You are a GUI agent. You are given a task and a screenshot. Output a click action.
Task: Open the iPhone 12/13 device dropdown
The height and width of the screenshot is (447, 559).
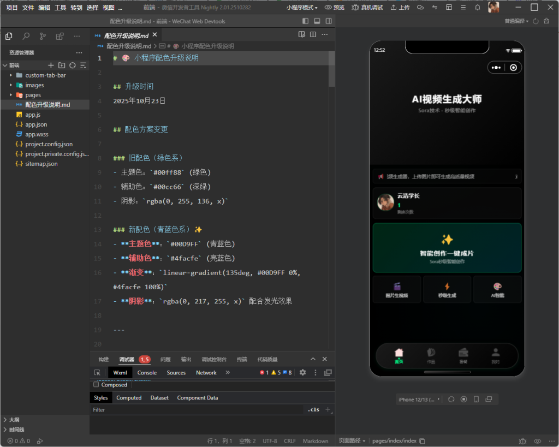(x=416, y=399)
